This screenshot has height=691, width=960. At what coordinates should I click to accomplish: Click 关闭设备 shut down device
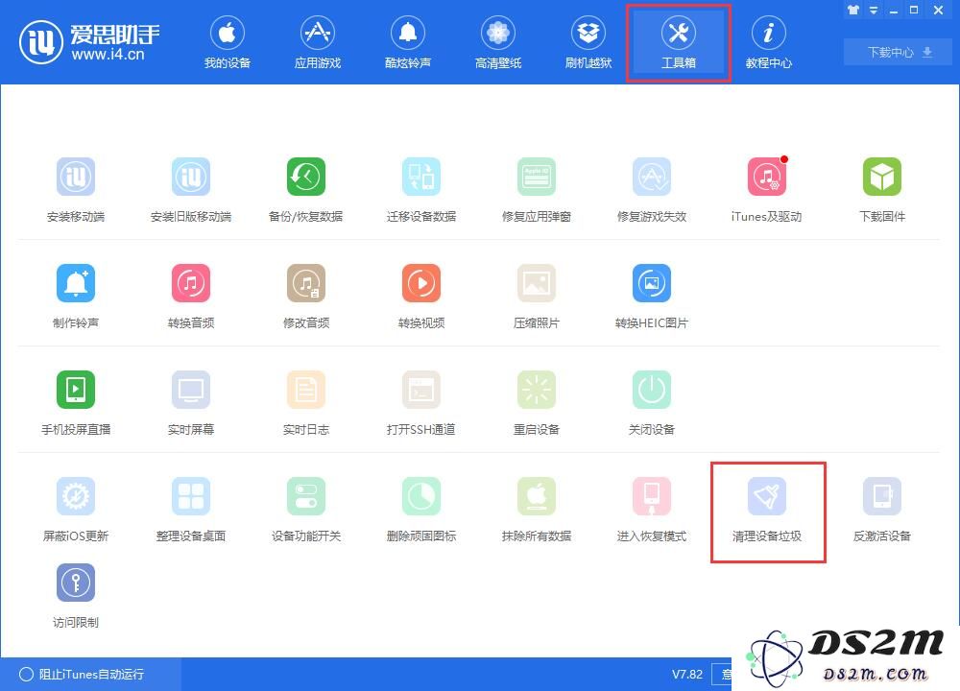tap(652, 402)
